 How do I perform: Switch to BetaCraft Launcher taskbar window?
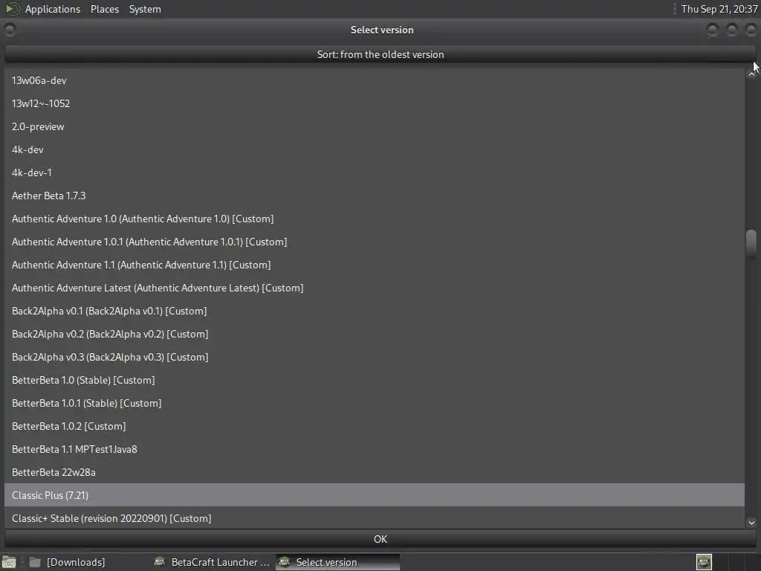[212, 562]
